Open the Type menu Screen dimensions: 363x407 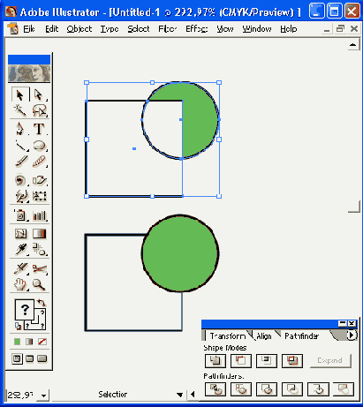pos(110,29)
